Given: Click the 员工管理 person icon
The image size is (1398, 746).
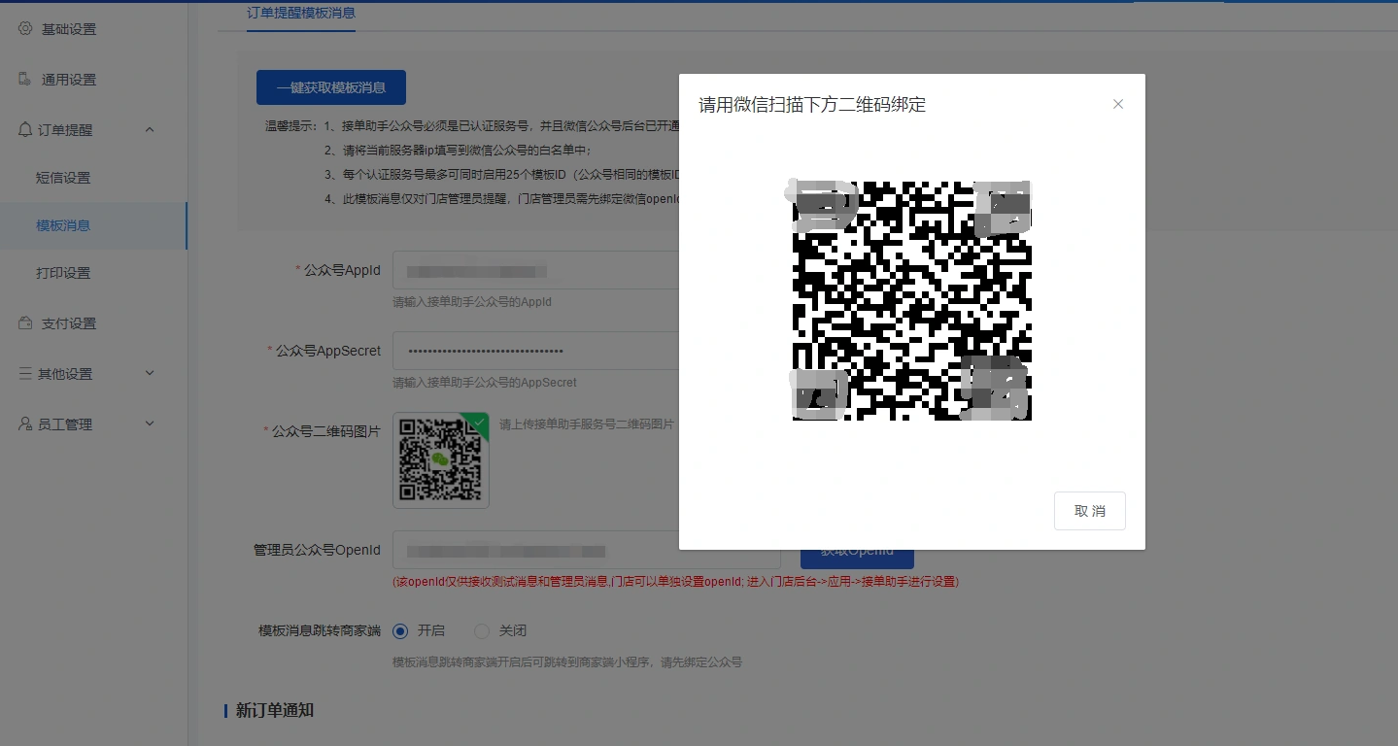Looking at the screenshot, I should click(x=25, y=424).
